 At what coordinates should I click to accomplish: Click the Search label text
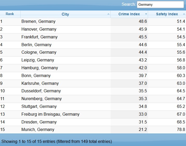pyautogui.click(x=129, y=4)
